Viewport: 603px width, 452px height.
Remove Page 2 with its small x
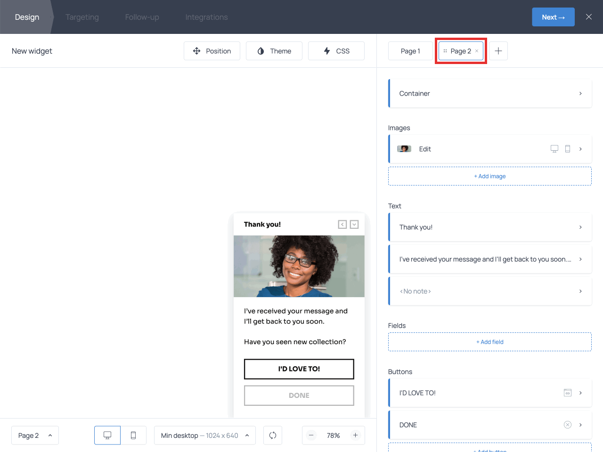[477, 51]
